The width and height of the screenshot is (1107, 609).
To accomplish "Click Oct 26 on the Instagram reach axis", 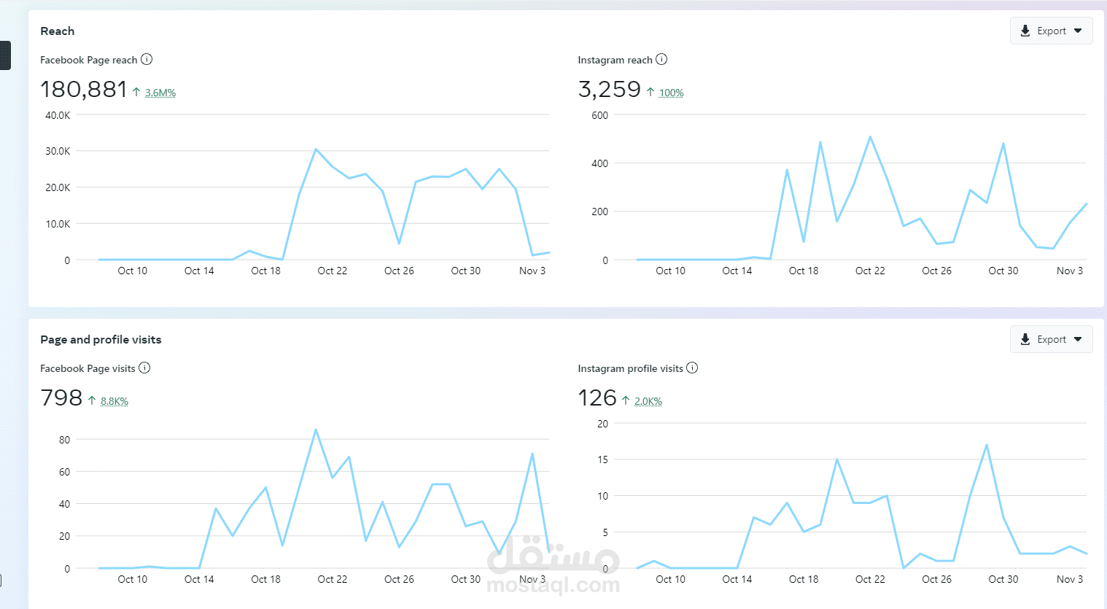I will click(937, 271).
